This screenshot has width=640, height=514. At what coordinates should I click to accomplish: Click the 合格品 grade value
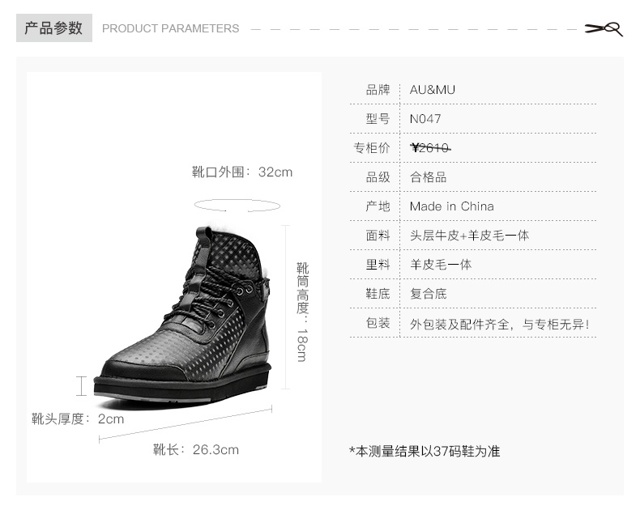tap(429, 177)
